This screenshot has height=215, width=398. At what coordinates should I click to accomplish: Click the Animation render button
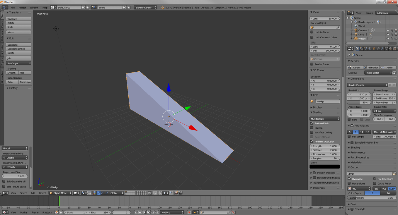371,68
